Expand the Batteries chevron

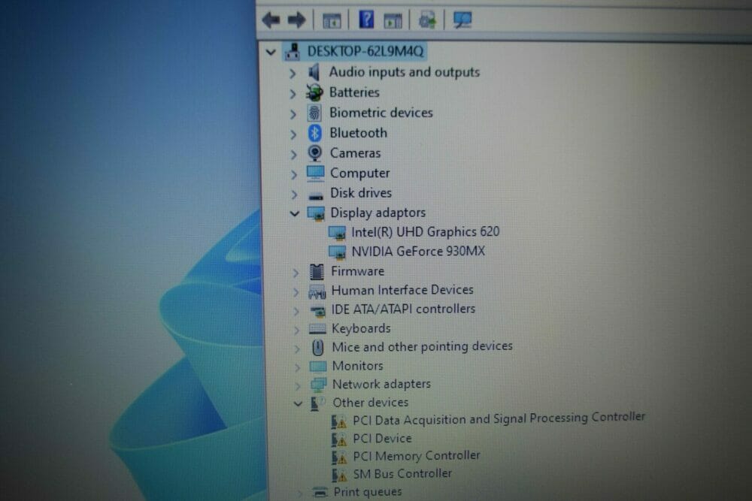click(x=293, y=93)
